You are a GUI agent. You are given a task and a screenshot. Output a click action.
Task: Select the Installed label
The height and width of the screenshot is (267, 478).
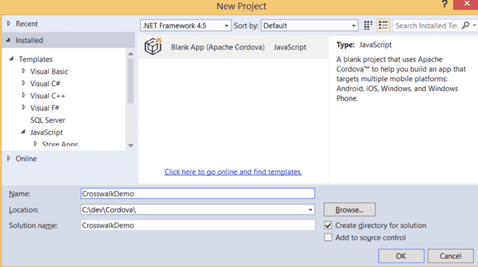[x=29, y=40]
